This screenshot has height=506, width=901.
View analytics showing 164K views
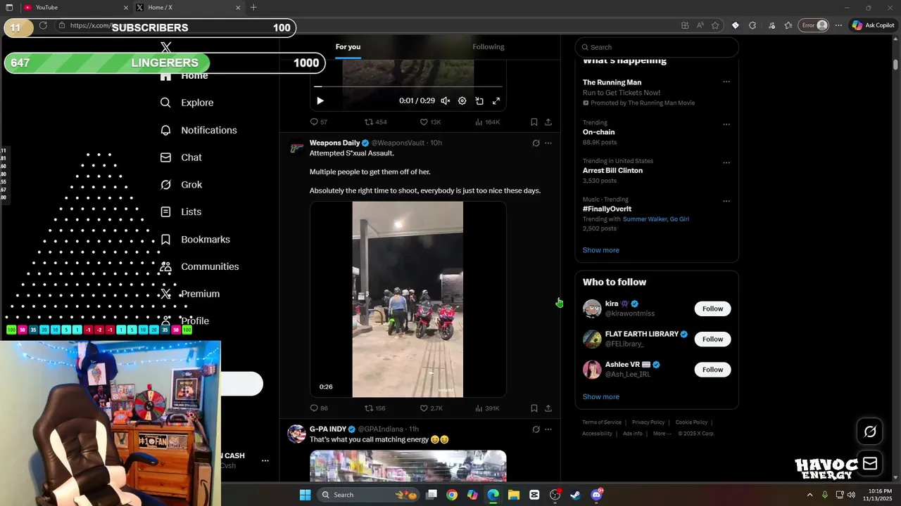487,122
